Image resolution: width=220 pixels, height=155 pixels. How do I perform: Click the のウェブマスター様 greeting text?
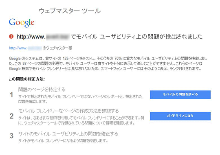click(57, 48)
